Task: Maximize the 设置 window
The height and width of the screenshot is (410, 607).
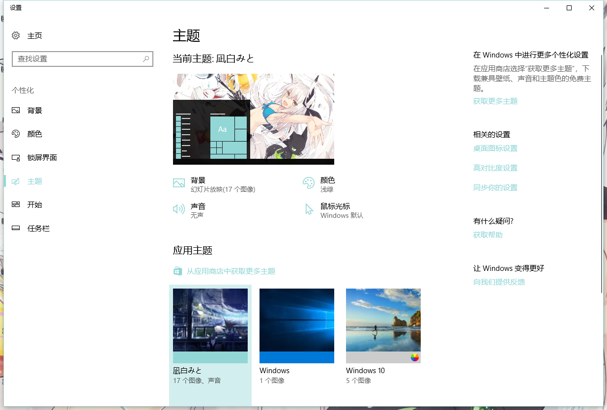Action: pyautogui.click(x=569, y=8)
